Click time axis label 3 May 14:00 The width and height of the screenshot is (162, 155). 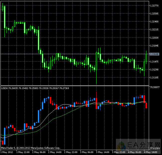point(103,152)
